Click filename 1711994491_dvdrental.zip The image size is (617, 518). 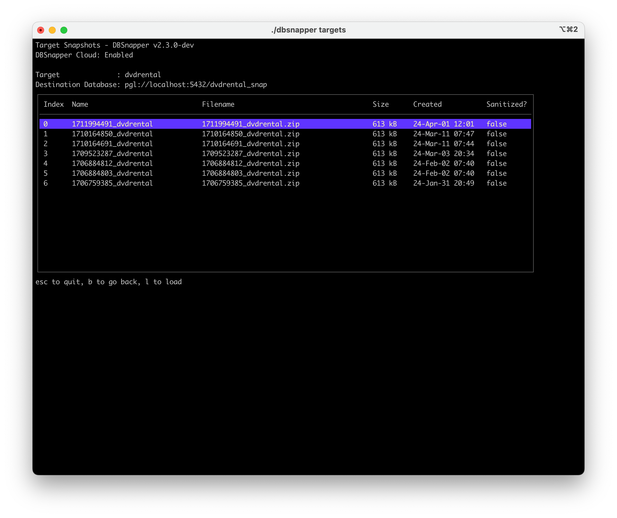(x=251, y=124)
